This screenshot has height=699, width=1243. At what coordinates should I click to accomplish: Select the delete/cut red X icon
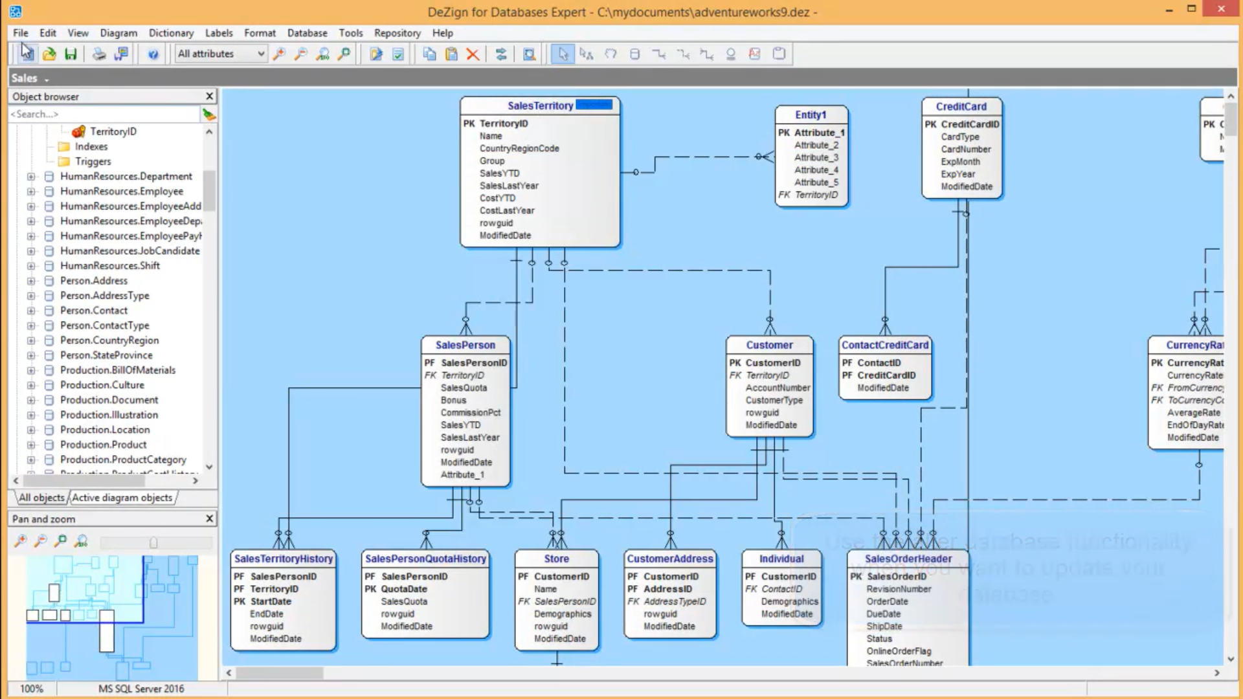coord(473,54)
